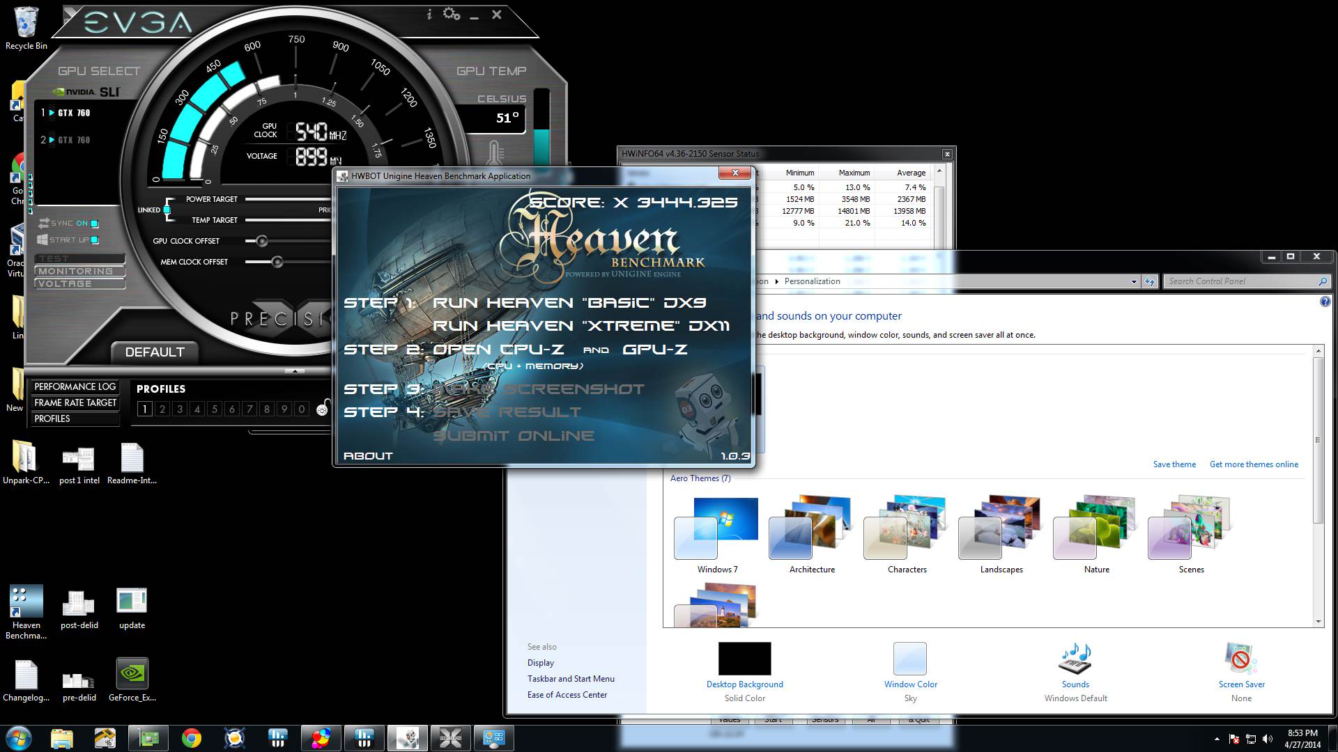Run Heaven "Xtreme" DX11
Image resolution: width=1338 pixels, height=752 pixels.
pyautogui.click(x=581, y=326)
